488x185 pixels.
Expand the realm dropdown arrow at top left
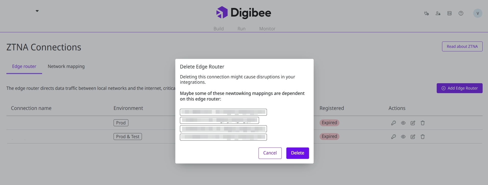click(37, 11)
